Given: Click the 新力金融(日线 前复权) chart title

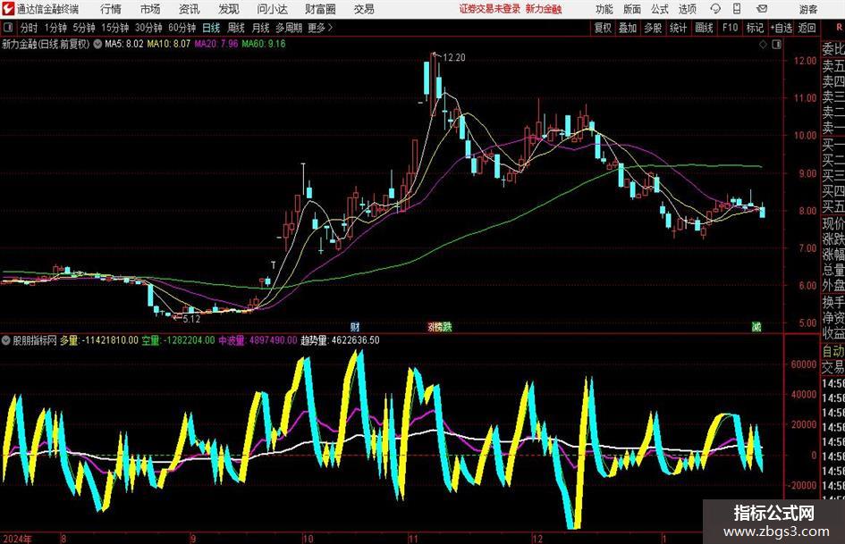Looking at the screenshot, I should (x=46, y=44).
